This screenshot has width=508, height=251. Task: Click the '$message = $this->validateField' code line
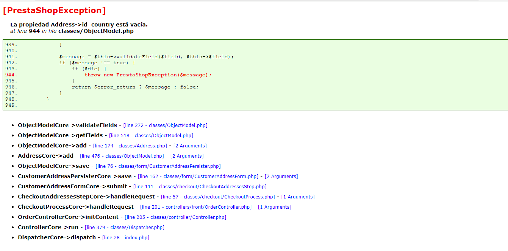[147, 57]
